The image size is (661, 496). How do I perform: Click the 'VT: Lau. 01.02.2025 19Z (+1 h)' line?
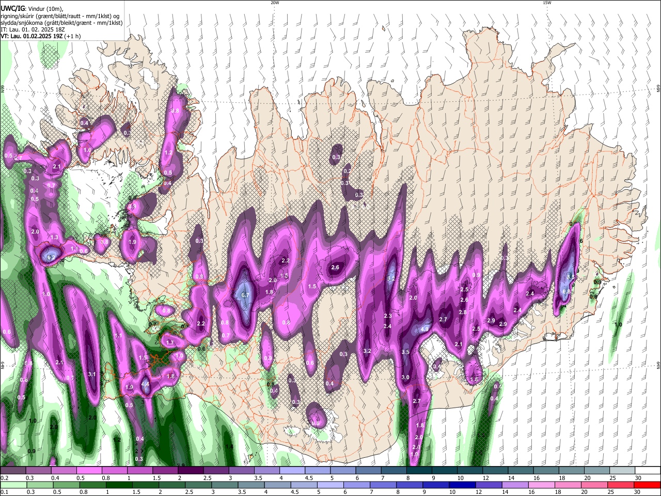point(40,37)
